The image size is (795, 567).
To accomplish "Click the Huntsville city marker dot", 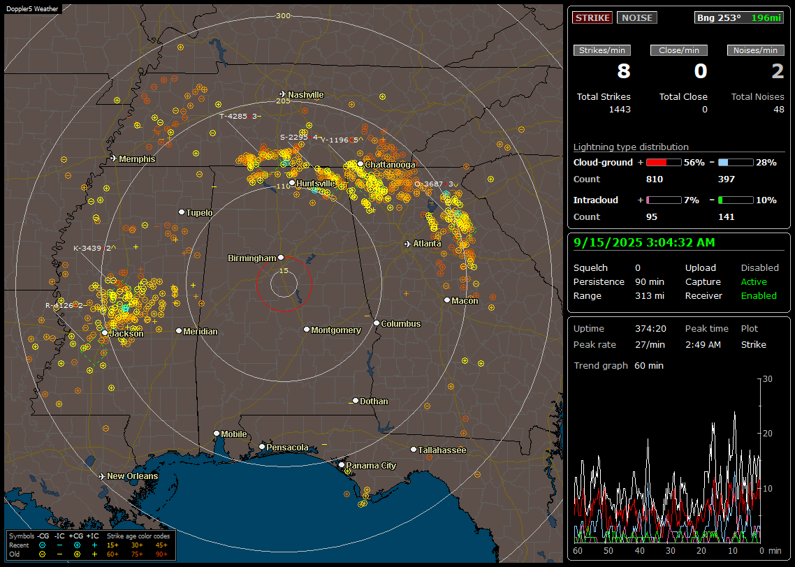I will 292,183.
